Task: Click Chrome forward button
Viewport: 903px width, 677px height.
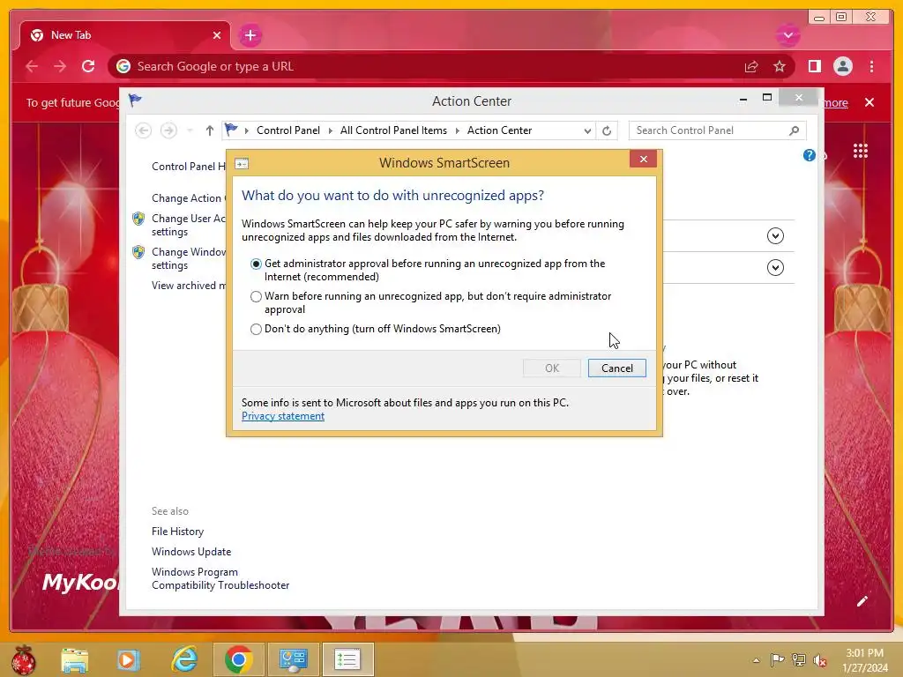Action: (60, 67)
